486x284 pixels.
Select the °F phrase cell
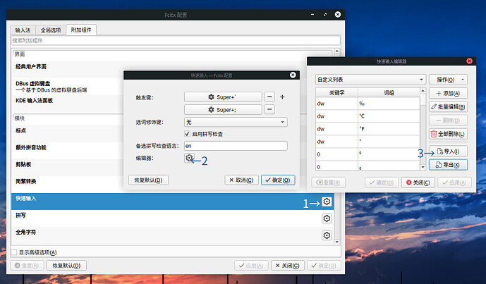[x=389, y=129]
